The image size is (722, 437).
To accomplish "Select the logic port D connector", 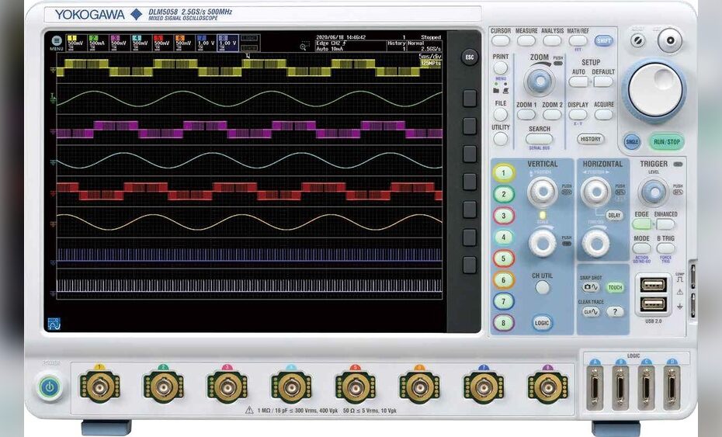I will (672, 388).
